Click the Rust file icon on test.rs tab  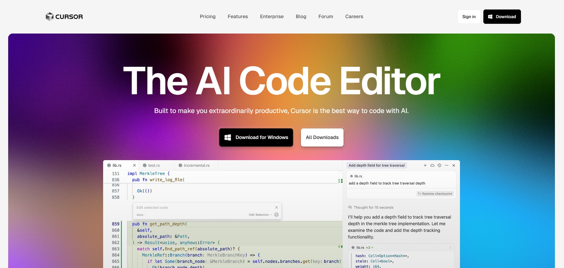tap(145, 165)
